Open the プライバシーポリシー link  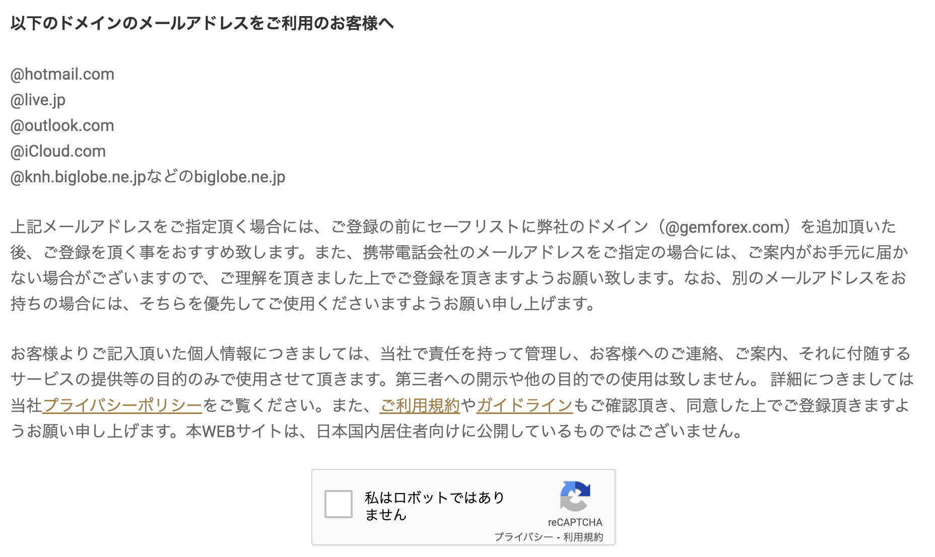(122, 405)
